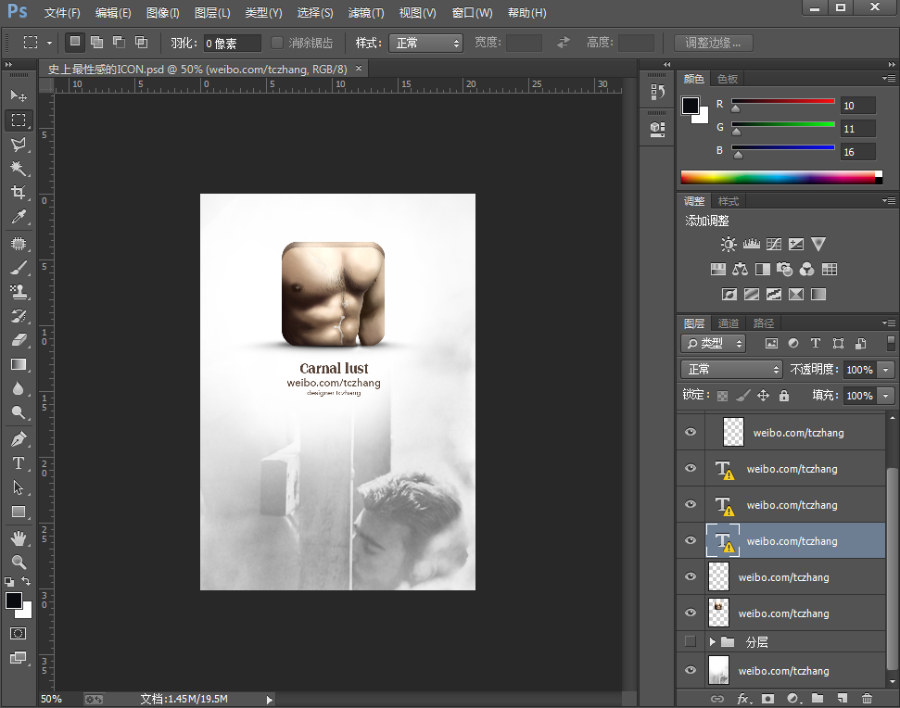The width and height of the screenshot is (900, 708).
Task: Hide the bottom weibo.com/tczhang layer
Action: [x=690, y=670]
